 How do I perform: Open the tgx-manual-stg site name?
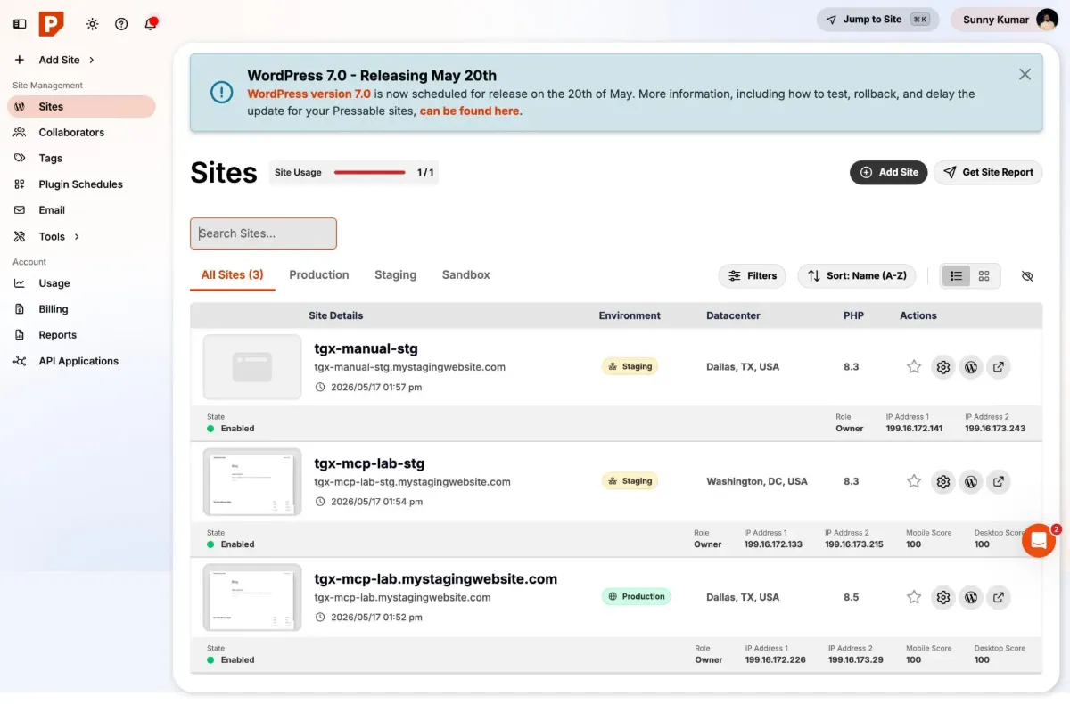point(366,348)
